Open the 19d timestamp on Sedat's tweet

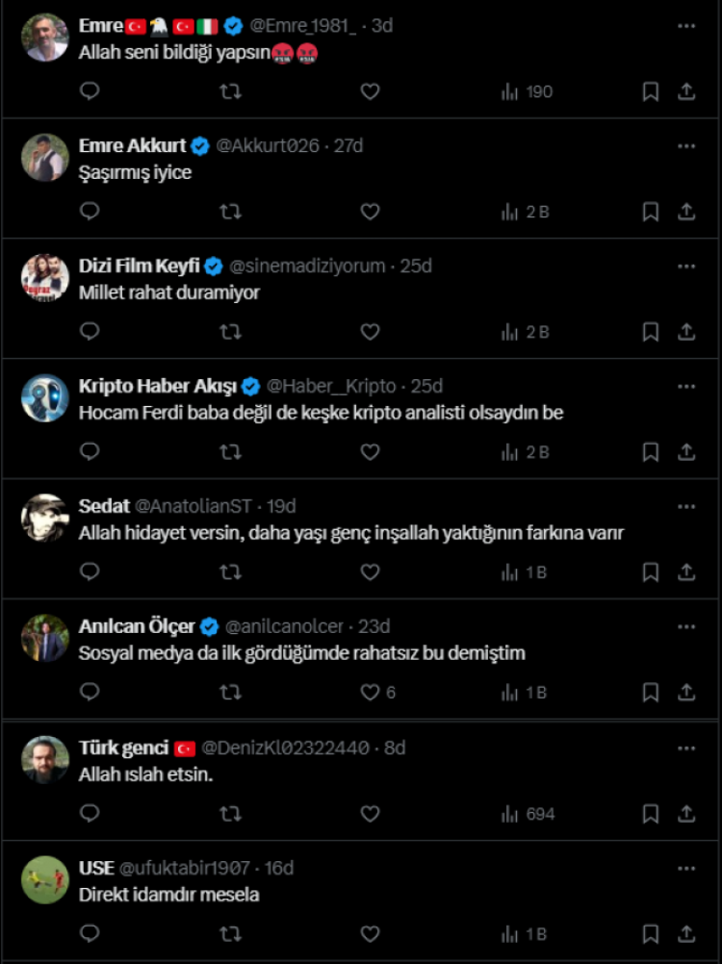point(281,507)
